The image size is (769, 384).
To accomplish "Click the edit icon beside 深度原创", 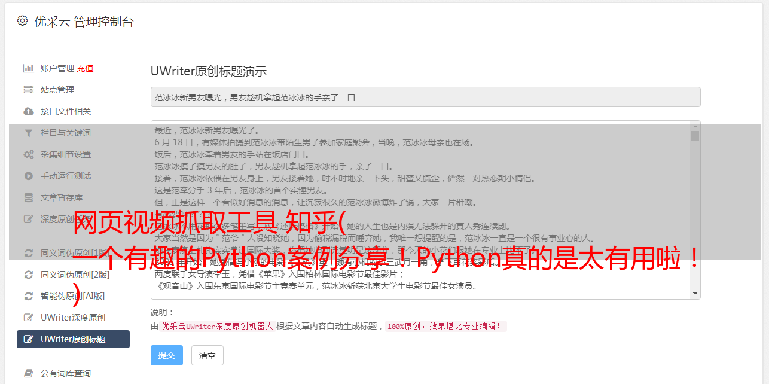I will (28, 219).
